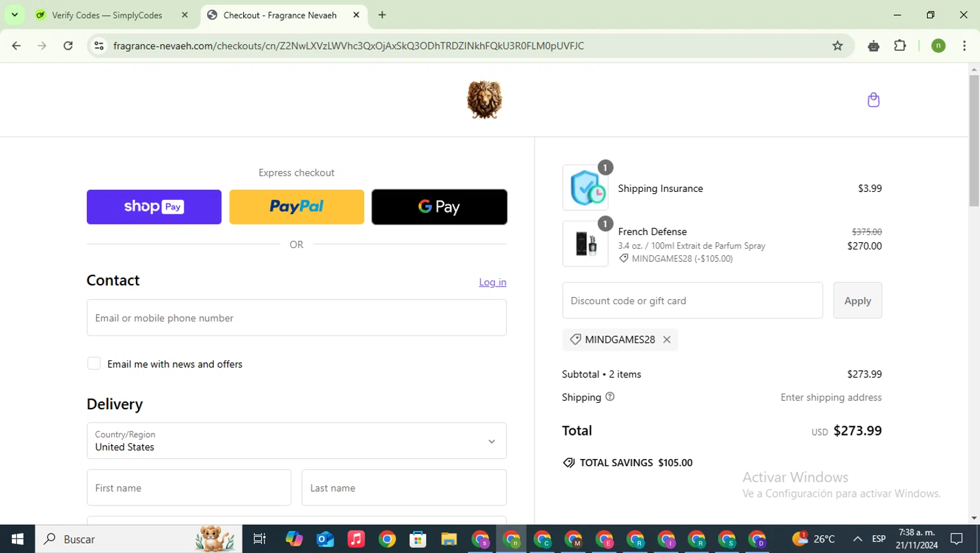
Task: Click the TOTAL SAVINGS $105.00 text
Action: pyautogui.click(x=636, y=462)
